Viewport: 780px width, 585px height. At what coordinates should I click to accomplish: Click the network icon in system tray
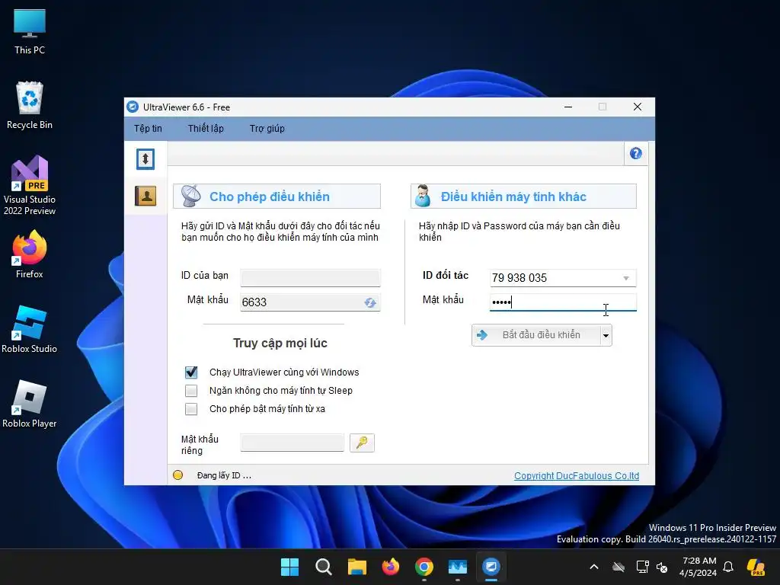click(642, 567)
